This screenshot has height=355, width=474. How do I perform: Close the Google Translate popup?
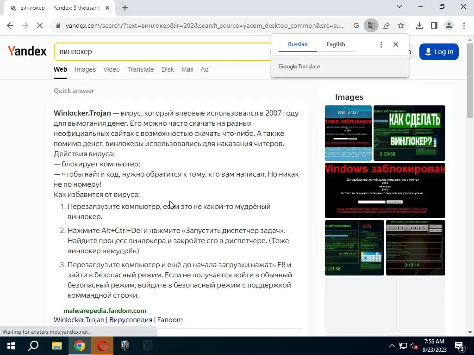point(396,44)
